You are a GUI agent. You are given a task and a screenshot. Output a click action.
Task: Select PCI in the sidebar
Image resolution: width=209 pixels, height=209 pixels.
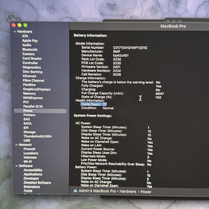26,102
